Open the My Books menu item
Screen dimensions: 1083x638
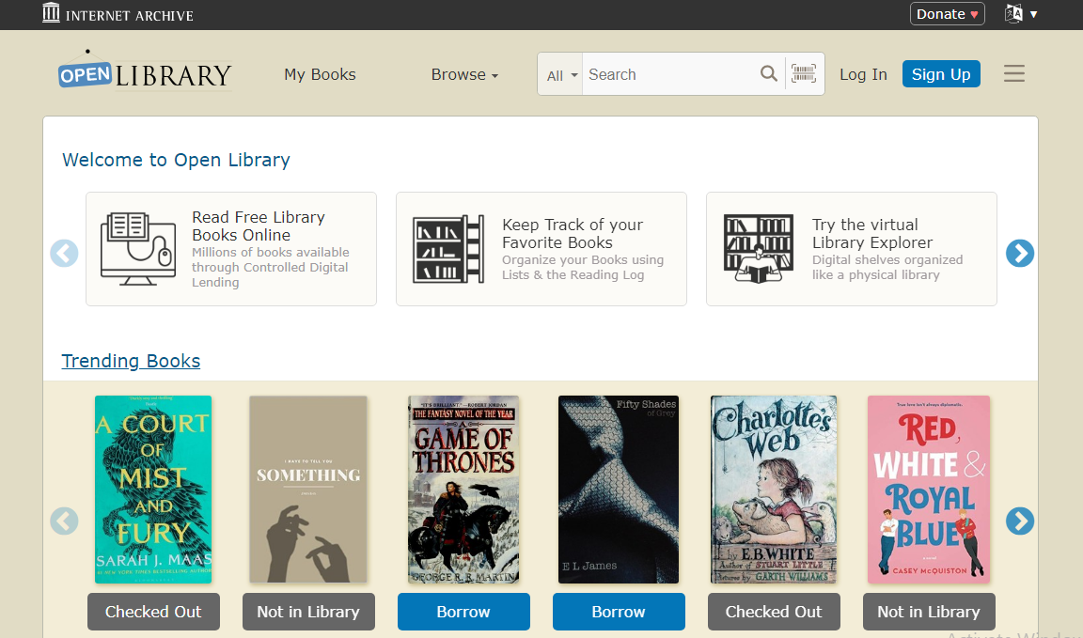320,74
